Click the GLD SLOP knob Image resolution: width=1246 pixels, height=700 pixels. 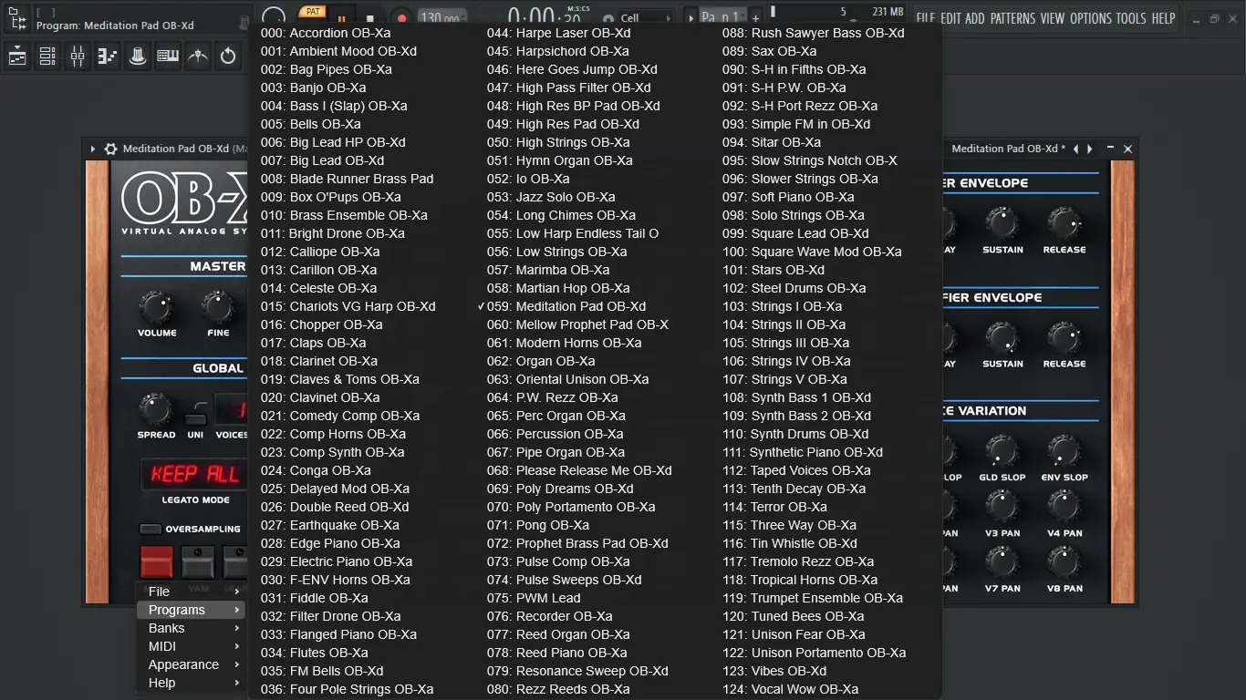pyautogui.click(x=1002, y=451)
